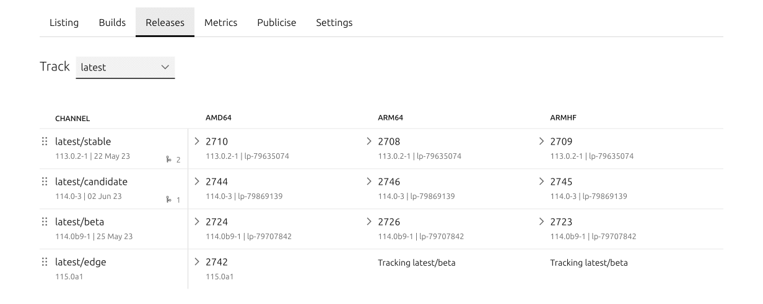Expand revision 2709 under ARMHF

(542, 141)
